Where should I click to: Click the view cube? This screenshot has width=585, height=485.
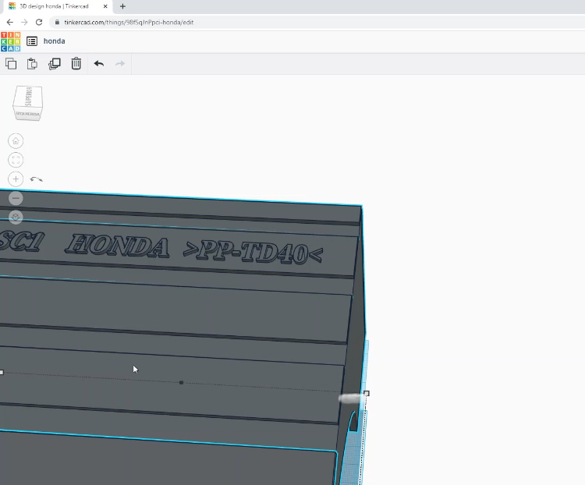pos(28,103)
